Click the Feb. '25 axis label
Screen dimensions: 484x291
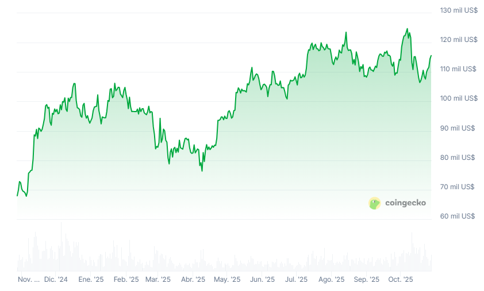click(126, 279)
